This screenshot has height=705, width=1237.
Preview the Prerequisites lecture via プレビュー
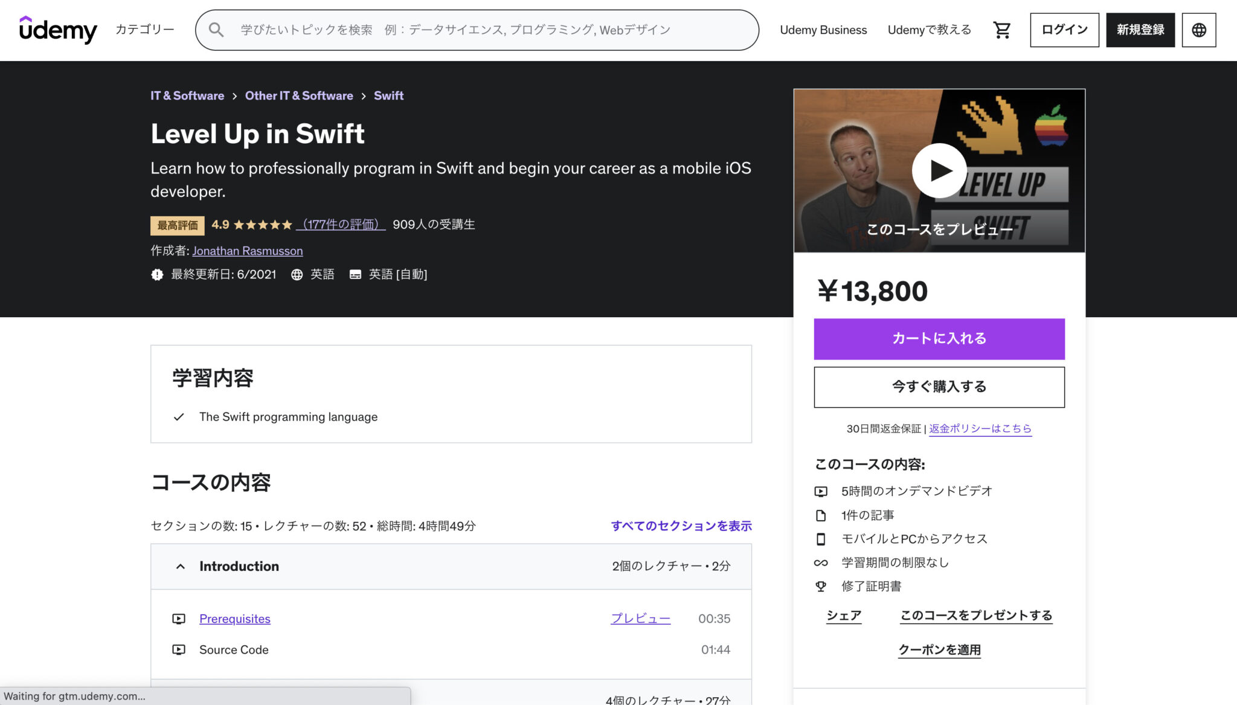[x=640, y=619]
